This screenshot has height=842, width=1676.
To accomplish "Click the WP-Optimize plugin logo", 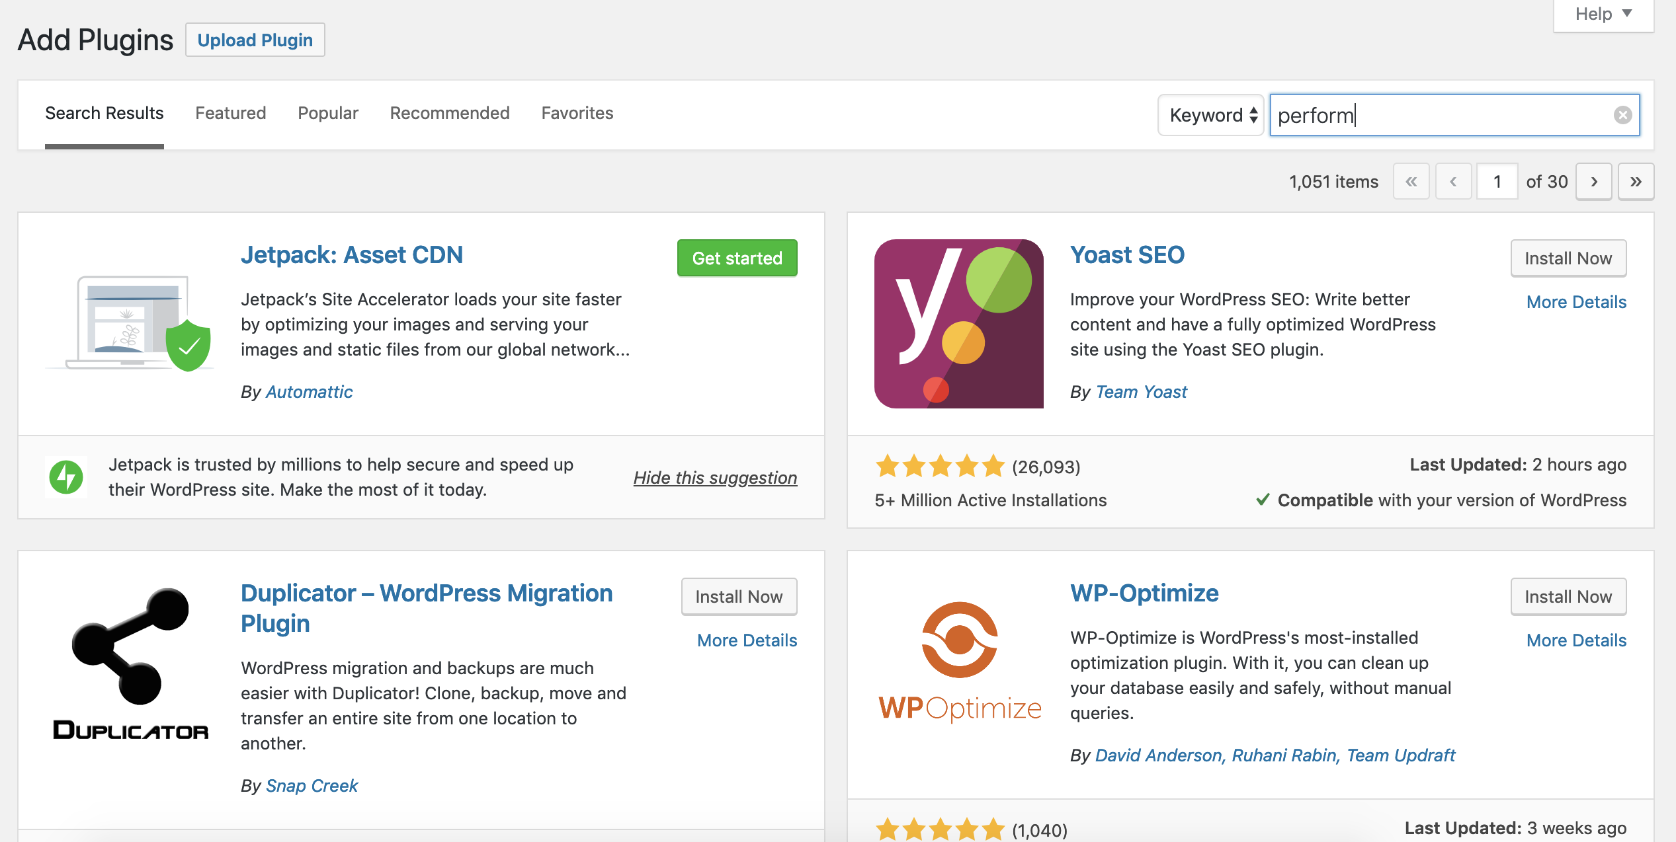I will tap(959, 661).
